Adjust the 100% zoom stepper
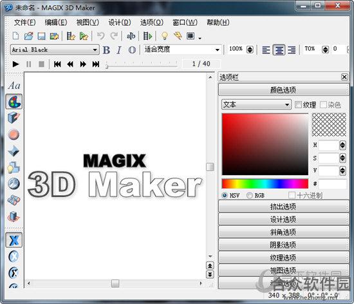 [250, 50]
